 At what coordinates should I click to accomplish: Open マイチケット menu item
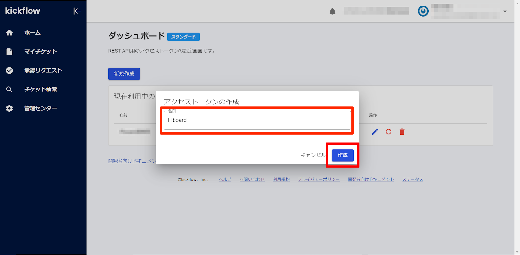tap(40, 52)
